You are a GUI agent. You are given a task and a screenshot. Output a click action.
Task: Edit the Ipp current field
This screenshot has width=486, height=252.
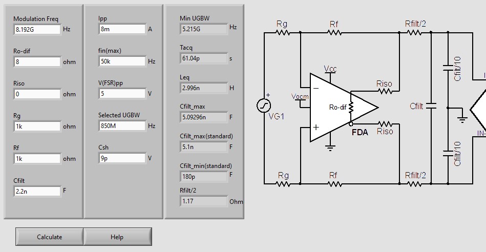(x=122, y=30)
